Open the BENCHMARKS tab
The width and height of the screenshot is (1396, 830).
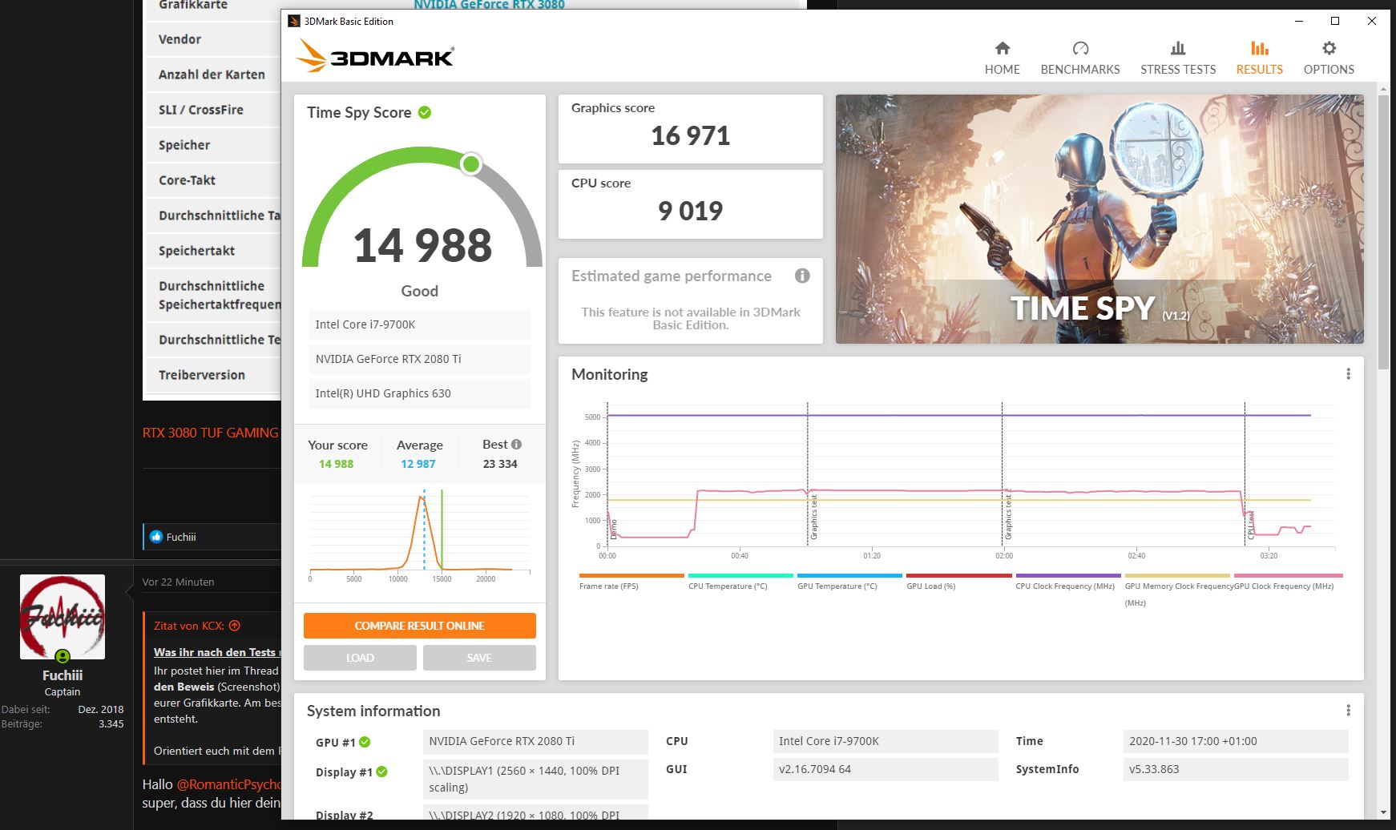(1079, 58)
